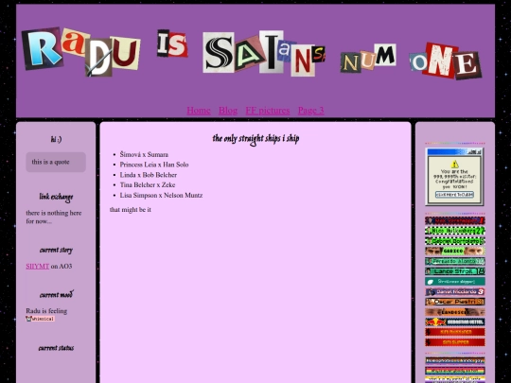Click the Fernando Alonso 14 badge
This screenshot has height=383, width=511.
click(x=455, y=261)
